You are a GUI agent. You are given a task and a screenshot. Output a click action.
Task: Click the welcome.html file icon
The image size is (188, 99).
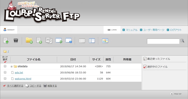[12, 79]
